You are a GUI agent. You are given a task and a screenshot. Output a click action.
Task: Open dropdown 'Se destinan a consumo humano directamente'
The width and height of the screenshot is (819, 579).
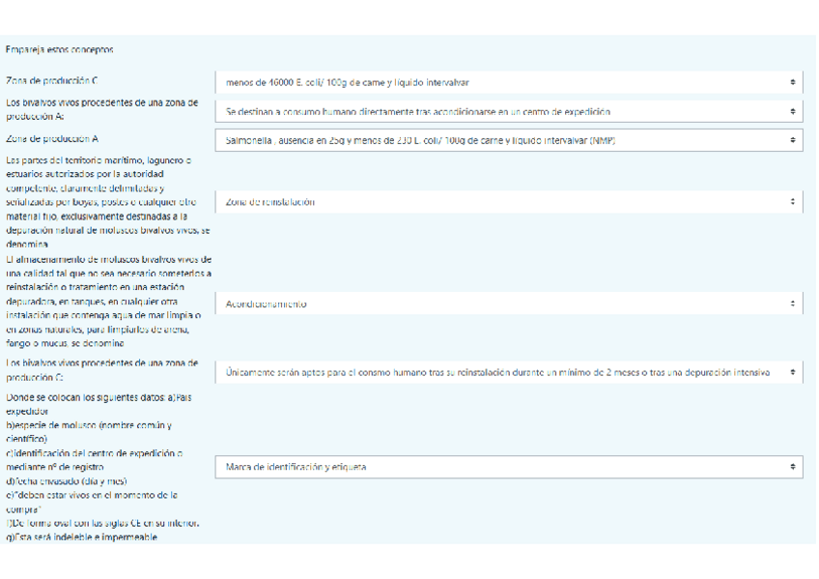(x=509, y=111)
